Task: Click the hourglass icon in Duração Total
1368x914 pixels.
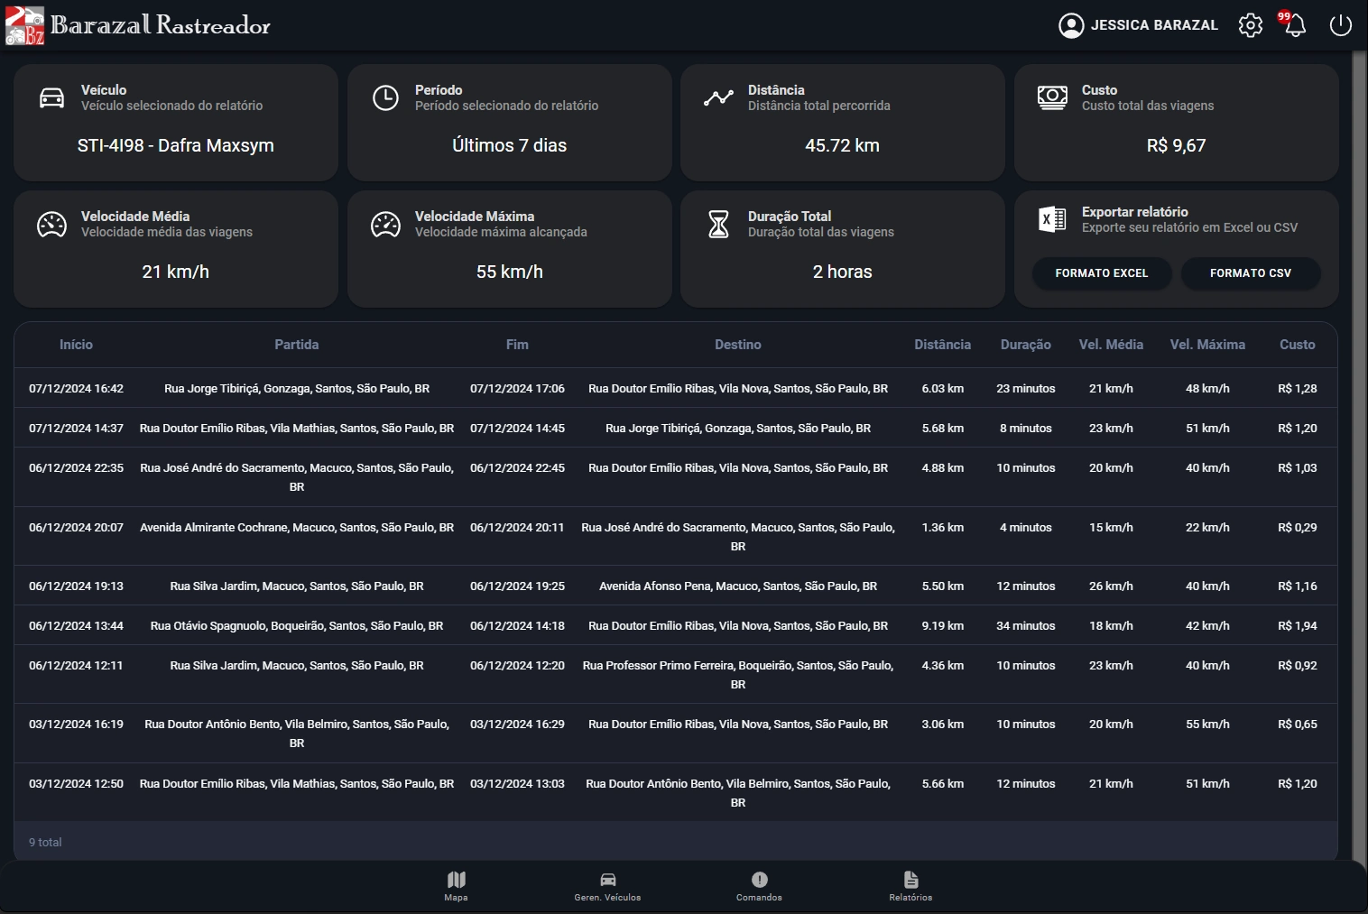Action: 718,224
